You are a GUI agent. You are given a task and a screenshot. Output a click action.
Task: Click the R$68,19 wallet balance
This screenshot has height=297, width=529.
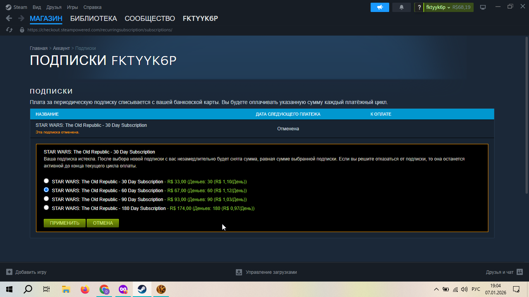click(x=462, y=7)
